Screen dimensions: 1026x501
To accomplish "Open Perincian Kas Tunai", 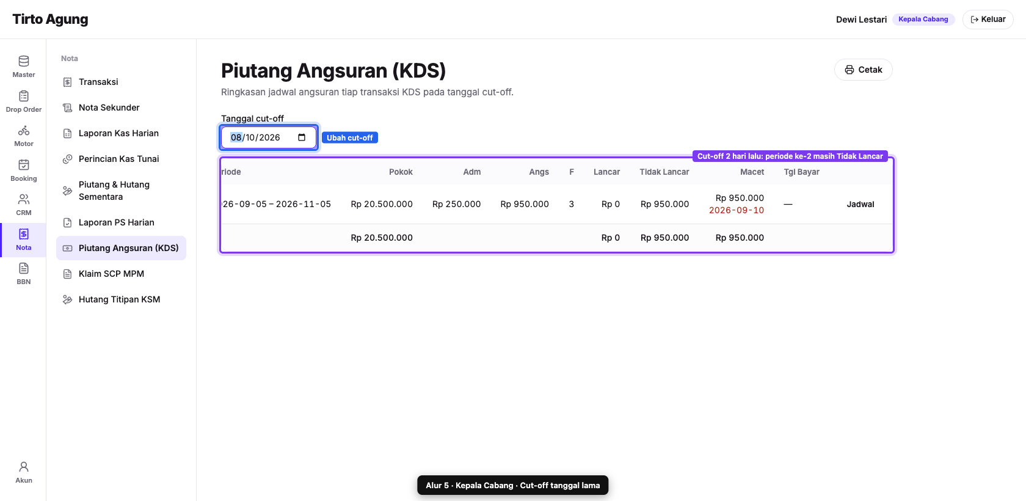I will (121, 159).
